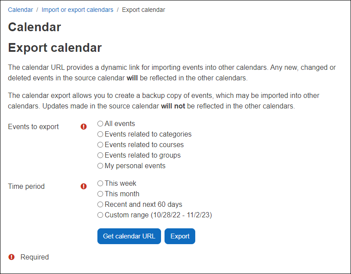This screenshot has width=351, height=274.
Task: Choose "Events related to categories" option
Action: pos(100,134)
